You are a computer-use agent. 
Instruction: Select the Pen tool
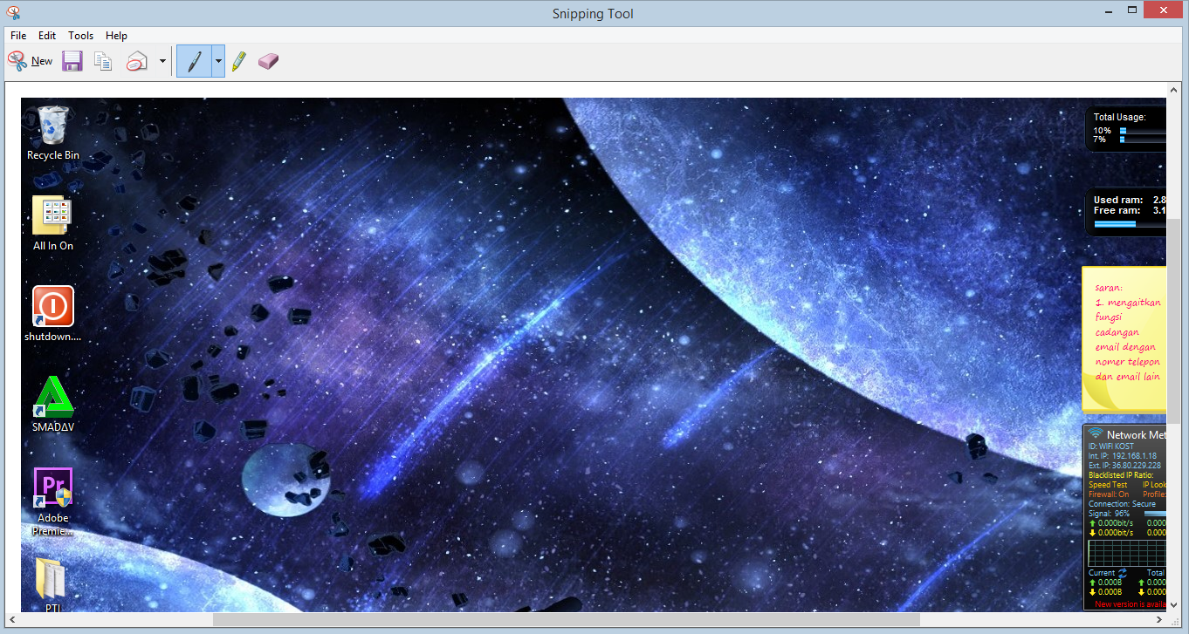coord(194,61)
